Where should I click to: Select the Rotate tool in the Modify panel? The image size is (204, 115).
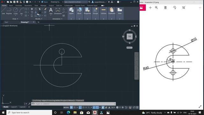pyautogui.click(x=36, y=9)
